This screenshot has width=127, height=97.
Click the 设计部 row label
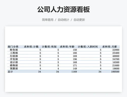(14, 62)
